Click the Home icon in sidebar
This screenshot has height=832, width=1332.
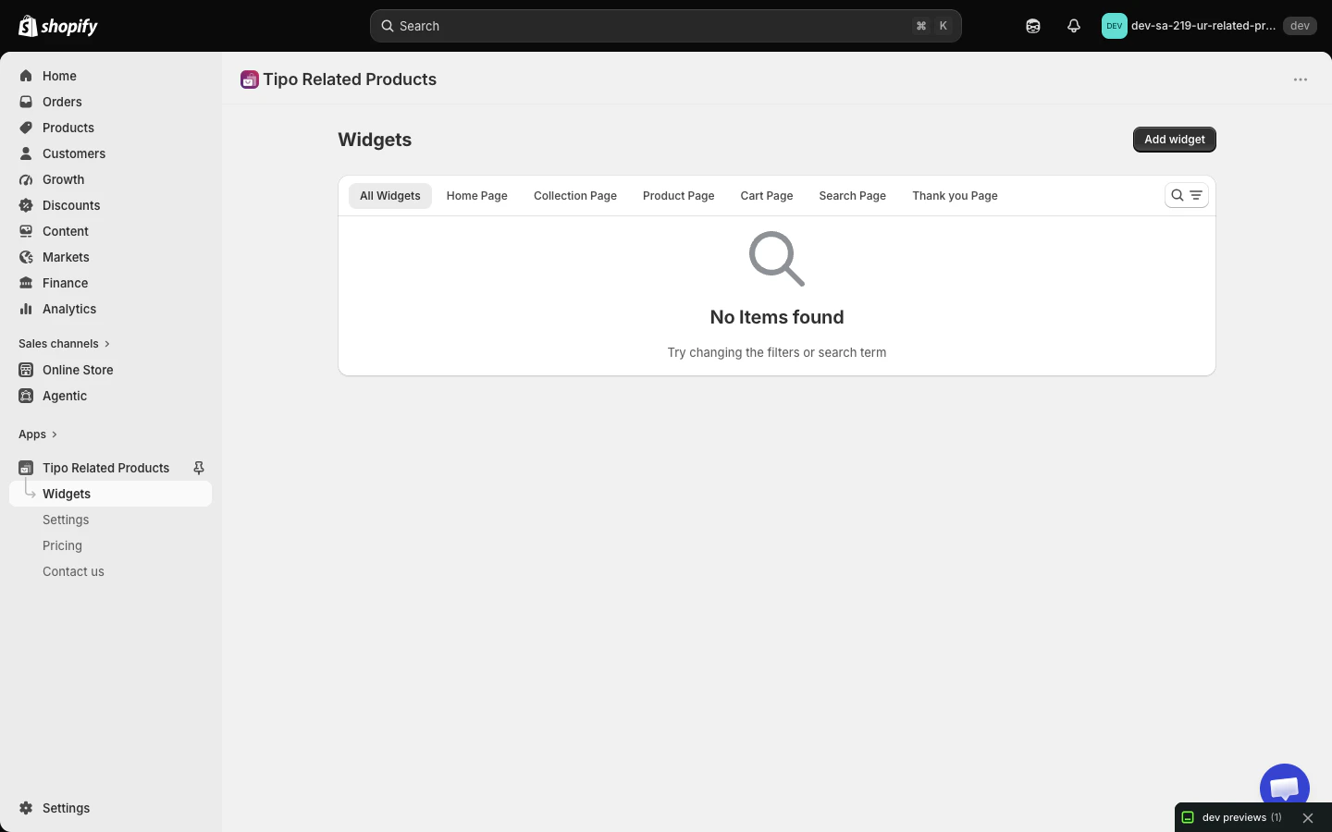[26, 76]
